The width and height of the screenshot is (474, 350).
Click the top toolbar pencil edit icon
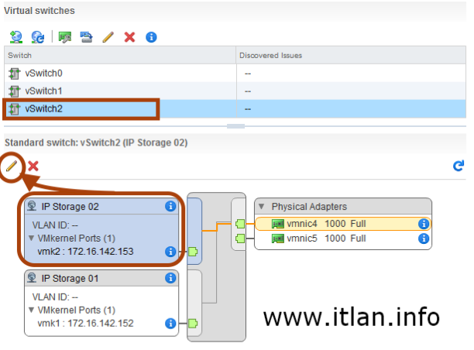tap(108, 36)
